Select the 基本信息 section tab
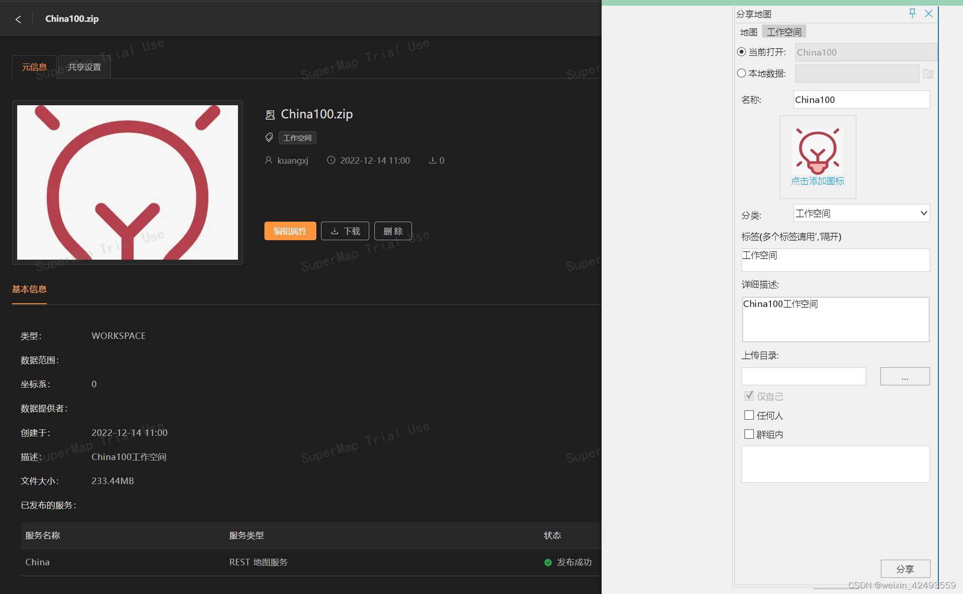 (x=29, y=289)
